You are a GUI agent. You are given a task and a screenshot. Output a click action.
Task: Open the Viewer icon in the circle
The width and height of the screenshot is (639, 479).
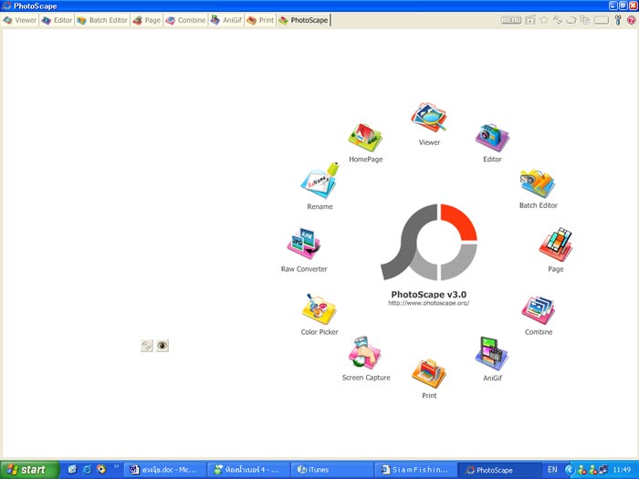(x=429, y=118)
